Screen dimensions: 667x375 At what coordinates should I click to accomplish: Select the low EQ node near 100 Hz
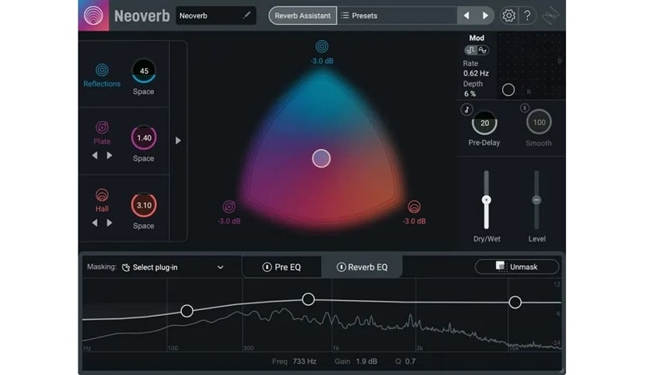[x=187, y=311]
